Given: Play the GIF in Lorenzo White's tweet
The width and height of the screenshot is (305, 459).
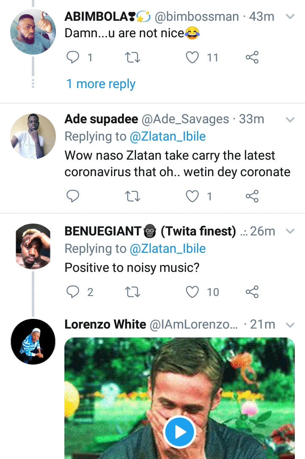Looking at the screenshot, I should click(180, 432).
